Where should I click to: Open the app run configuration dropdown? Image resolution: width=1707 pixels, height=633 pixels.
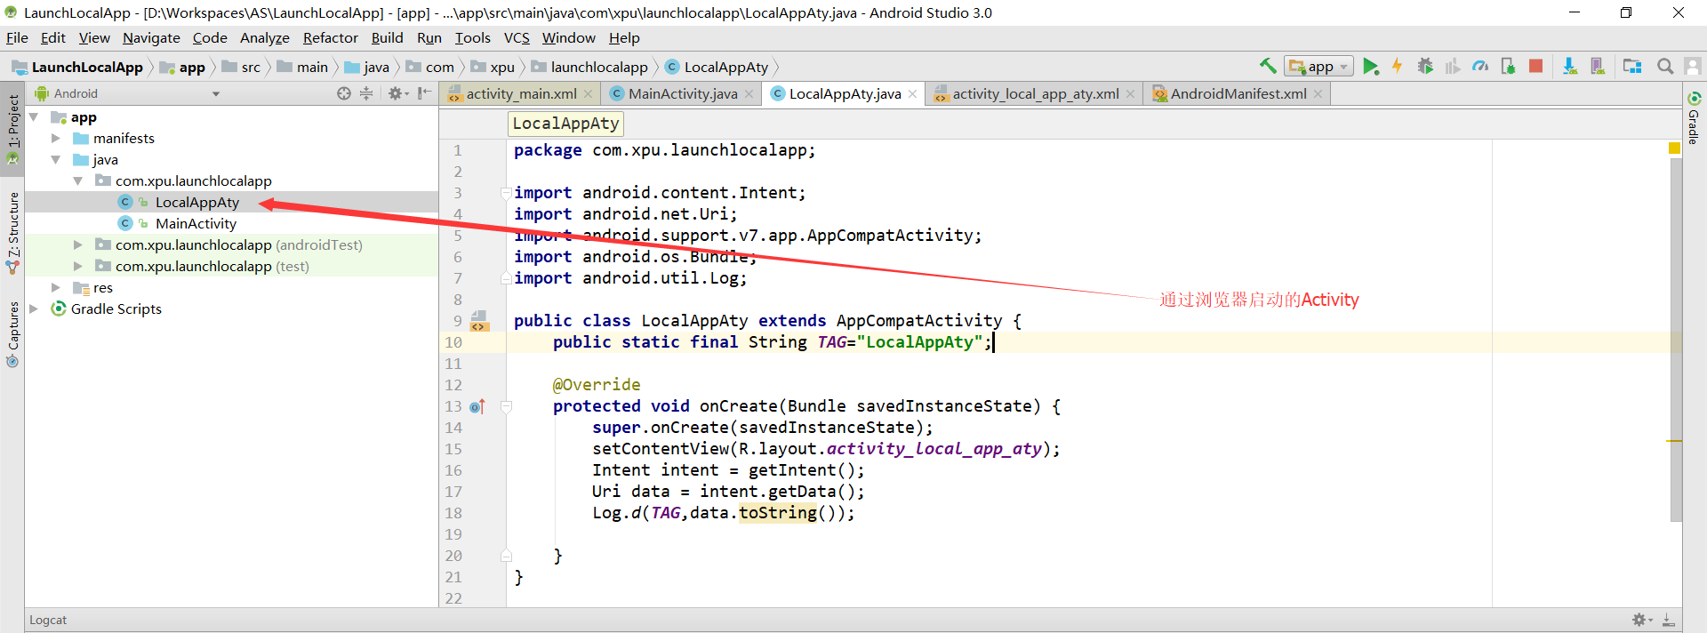point(1319,67)
